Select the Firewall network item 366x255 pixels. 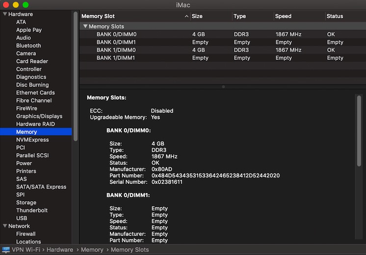coord(26,234)
